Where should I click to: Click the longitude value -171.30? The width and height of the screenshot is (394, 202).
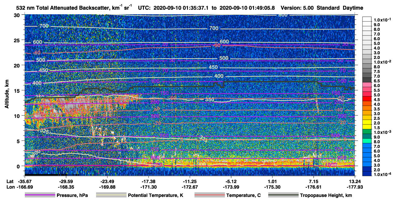tap(149, 187)
